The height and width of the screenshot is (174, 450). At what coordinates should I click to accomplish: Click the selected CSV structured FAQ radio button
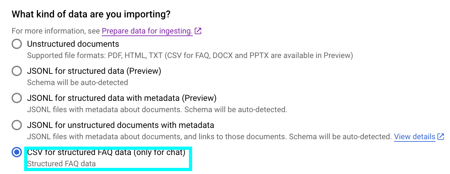(x=17, y=152)
